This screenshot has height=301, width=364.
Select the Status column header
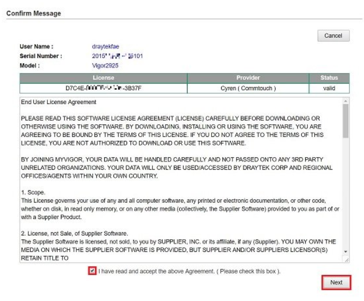click(x=329, y=78)
